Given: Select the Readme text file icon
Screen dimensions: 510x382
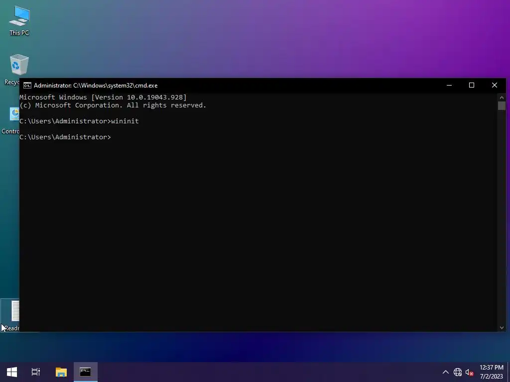Looking at the screenshot, I should (x=11, y=315).
